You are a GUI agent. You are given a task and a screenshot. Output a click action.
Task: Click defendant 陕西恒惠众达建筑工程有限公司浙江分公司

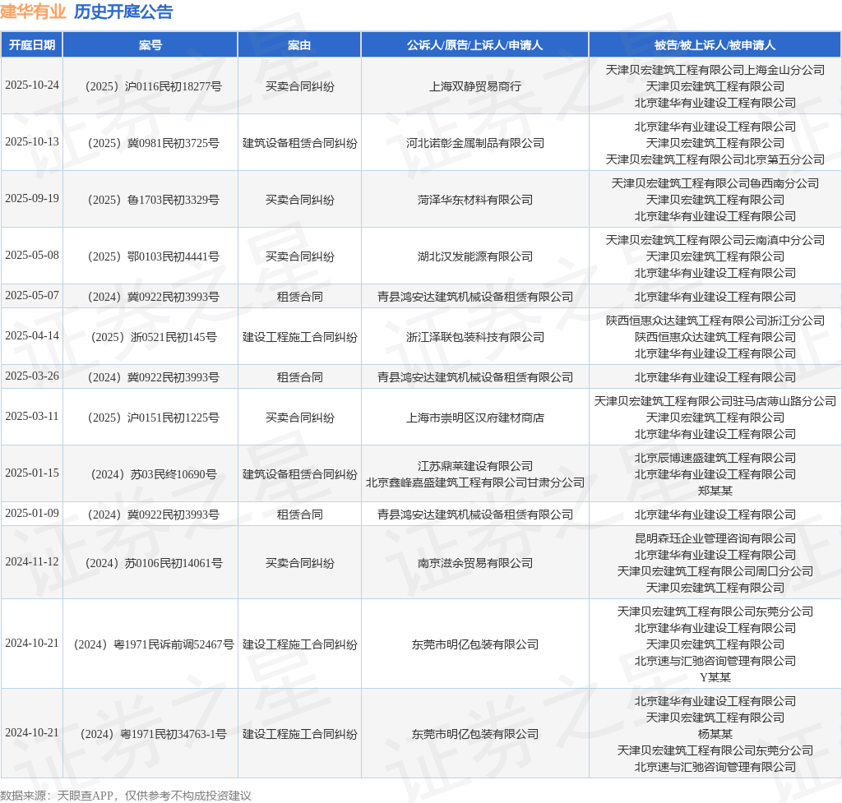(715, 321)
